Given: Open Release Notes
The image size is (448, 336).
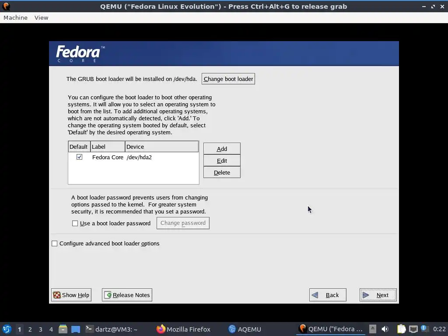Looking at the screenshot, I should [x=127, y=295].
